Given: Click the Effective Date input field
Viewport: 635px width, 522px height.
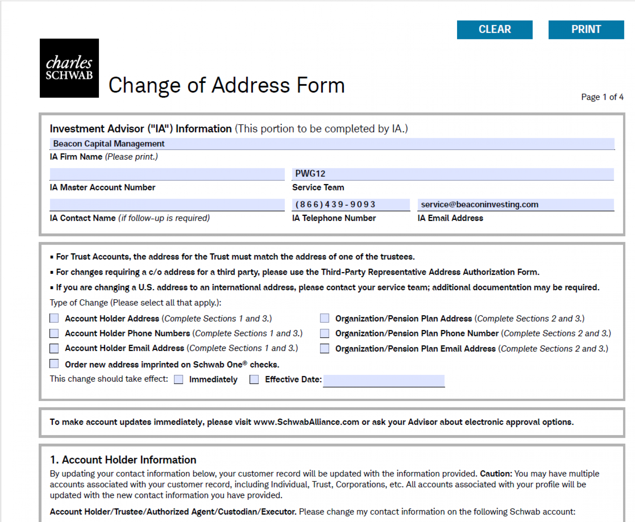Looking at the screenshot, I should [x=384, y=381].
